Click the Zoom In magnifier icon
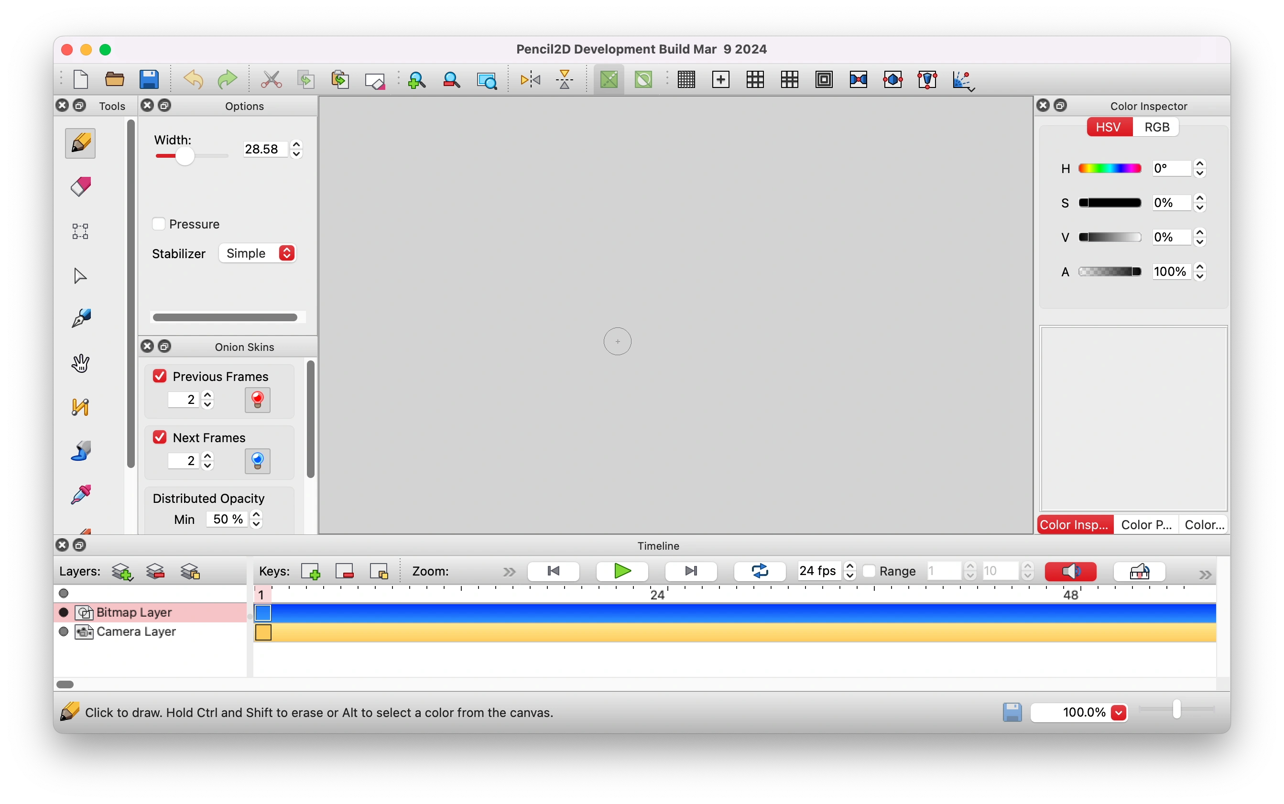The width and height of the screenshot is (1284, 804). coord(416,80)
